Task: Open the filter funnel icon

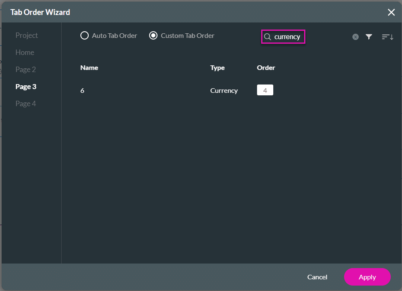Action: pos(369,37)
